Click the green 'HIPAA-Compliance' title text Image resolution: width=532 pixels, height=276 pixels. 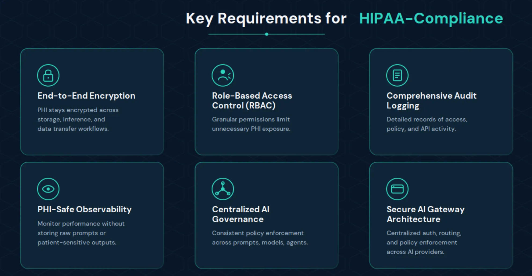431,19
